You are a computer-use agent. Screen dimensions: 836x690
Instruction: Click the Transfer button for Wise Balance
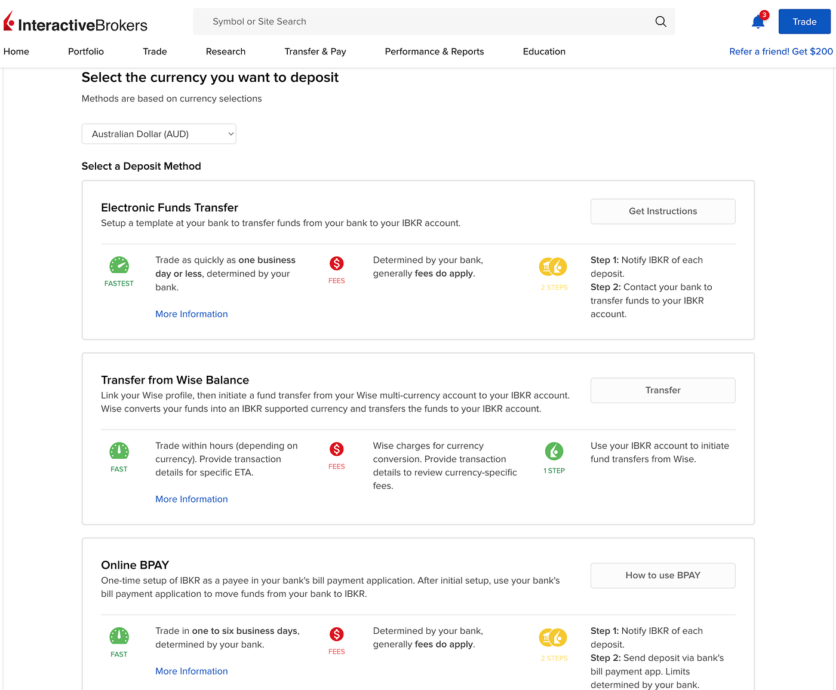[663, 390]
